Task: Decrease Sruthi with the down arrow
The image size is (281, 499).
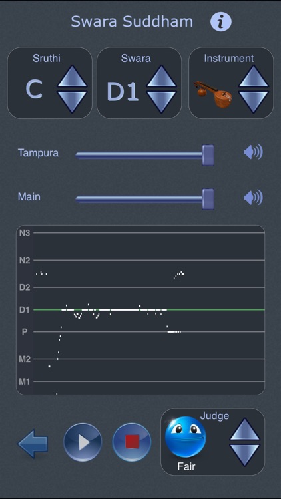Action: pos(72,102)
